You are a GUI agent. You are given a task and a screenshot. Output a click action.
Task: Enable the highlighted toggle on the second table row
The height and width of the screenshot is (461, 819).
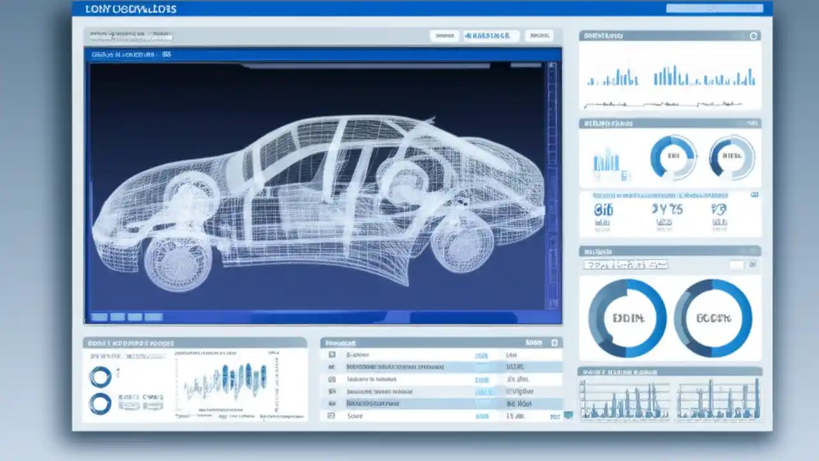pyautogui.click(x=483, y=367)
